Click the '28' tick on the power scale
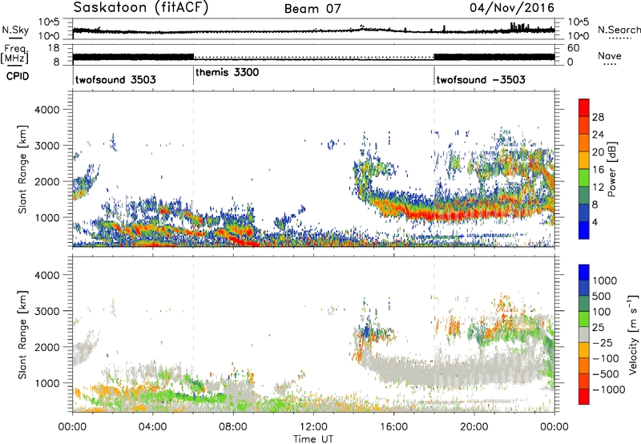The width and height of the screenshot is (641, 444). pyautogui.click(x=598, y=117)
